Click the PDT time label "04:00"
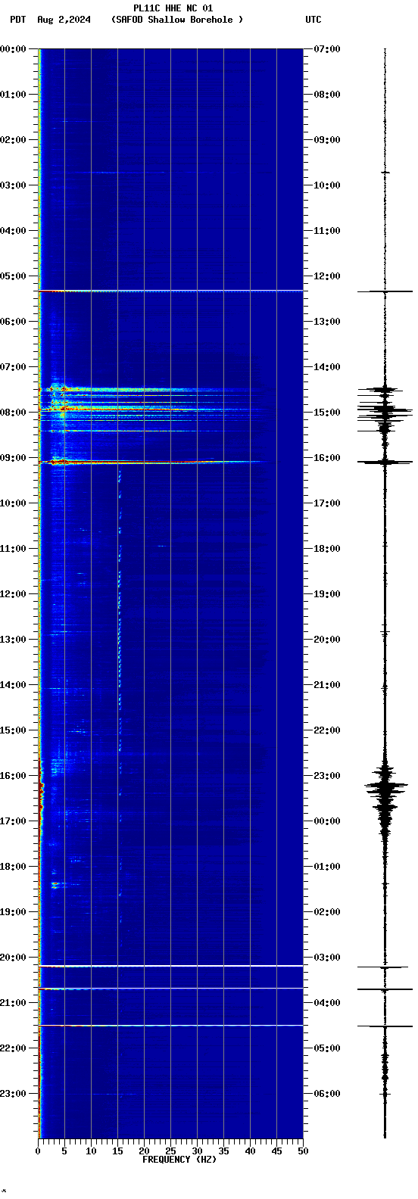Image resolution: width=418 pixels, height=1199 pixels. (x=13, y=231)
